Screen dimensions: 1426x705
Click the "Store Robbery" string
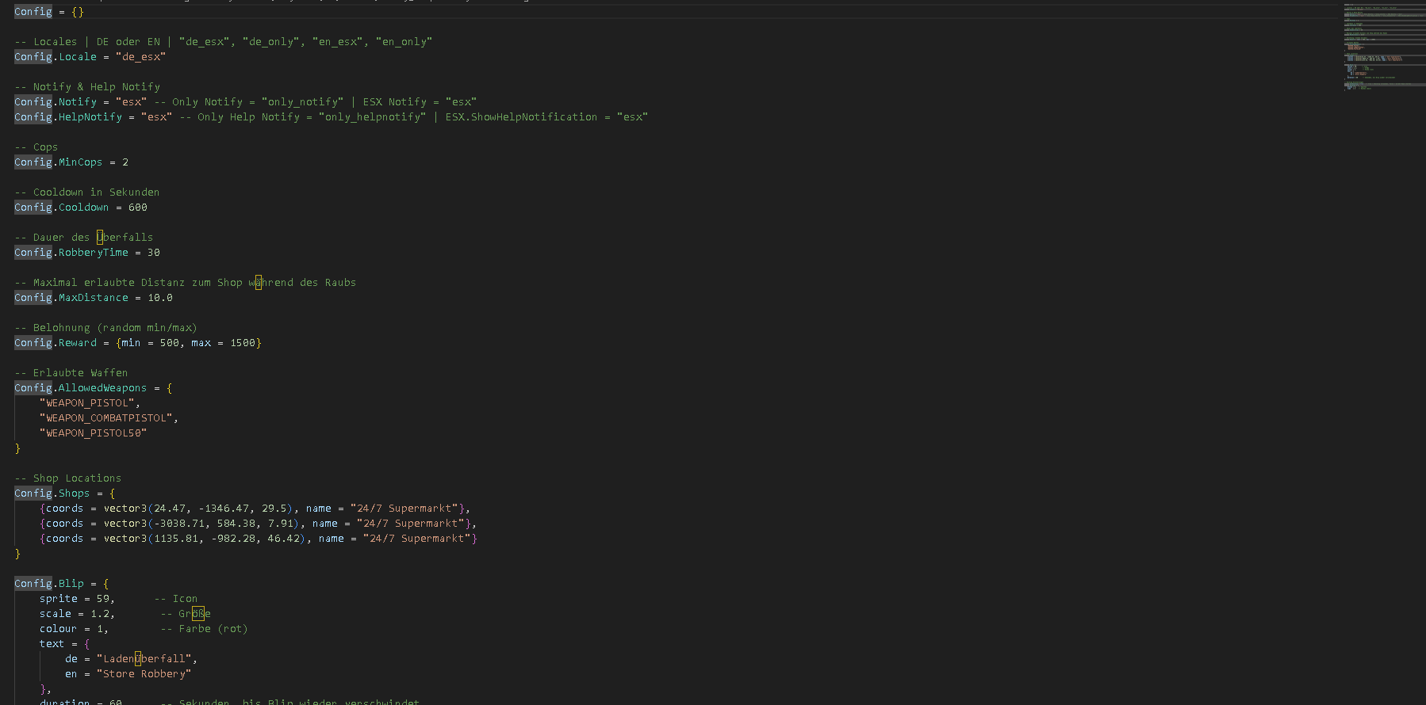[144, 674]
